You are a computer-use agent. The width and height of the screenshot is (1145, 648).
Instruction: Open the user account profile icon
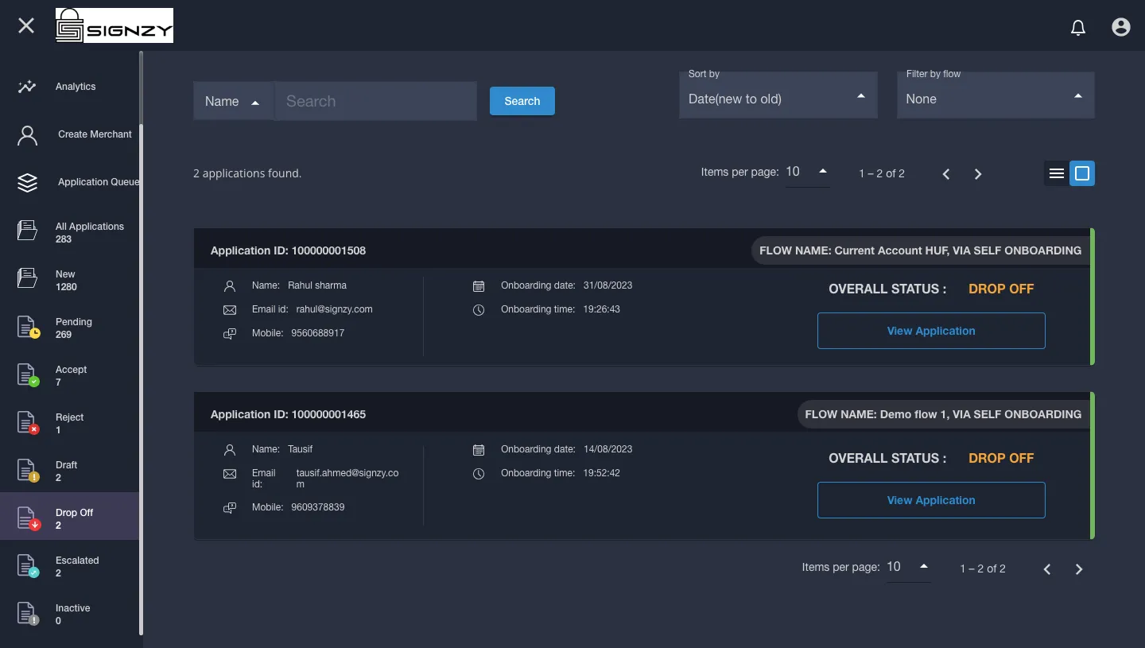1121,27
